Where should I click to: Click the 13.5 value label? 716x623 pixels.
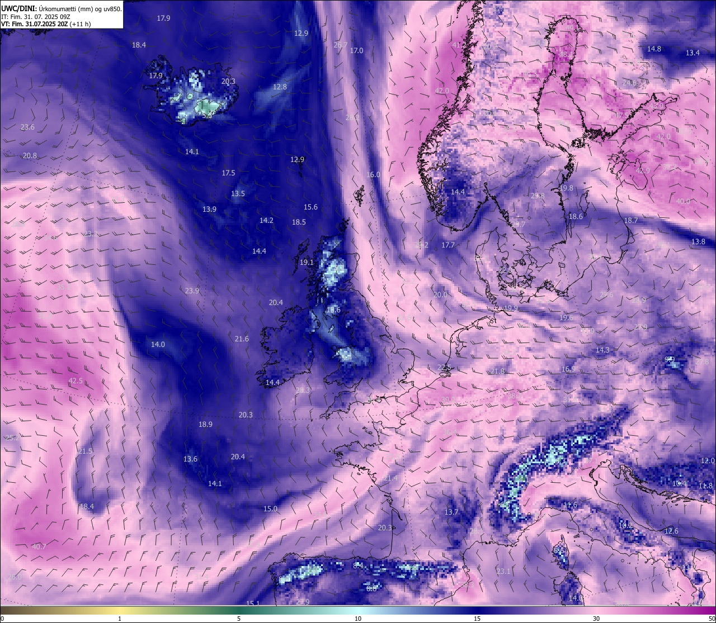tap(238, 194)
